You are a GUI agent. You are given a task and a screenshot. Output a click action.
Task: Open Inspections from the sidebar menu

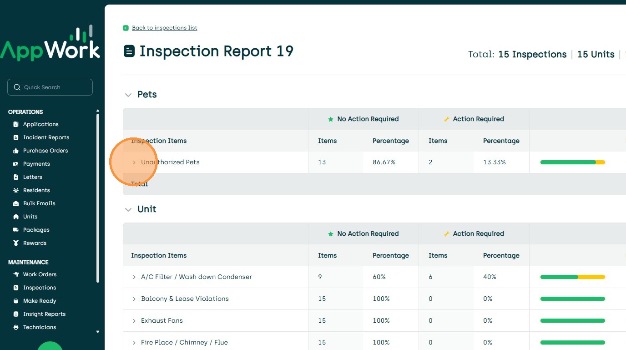coord(40,288)
